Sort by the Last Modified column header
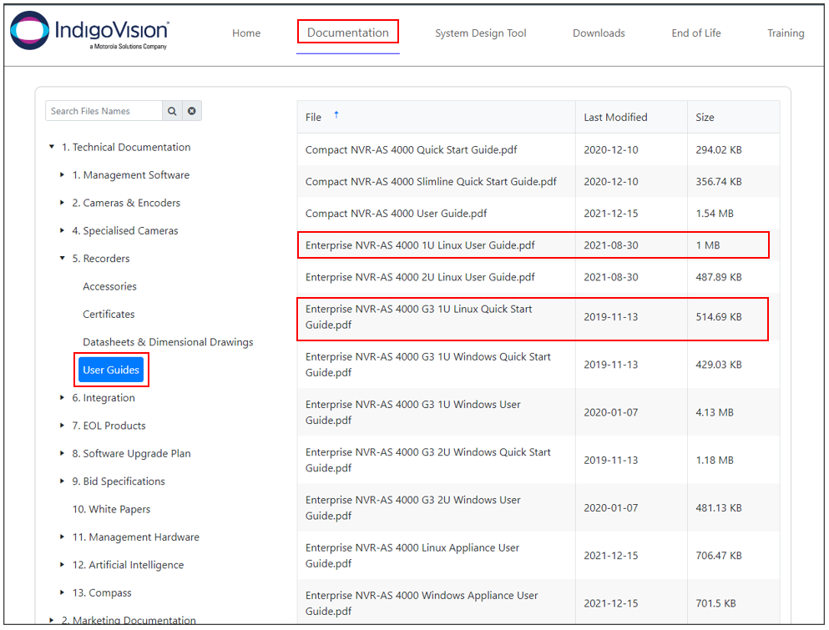This screenshot has height=630, width=829. (615, 118)
